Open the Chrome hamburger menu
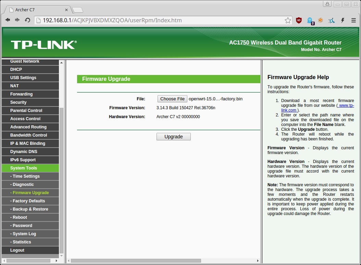This screenshot has width=361, height=265. coord(353,20)
